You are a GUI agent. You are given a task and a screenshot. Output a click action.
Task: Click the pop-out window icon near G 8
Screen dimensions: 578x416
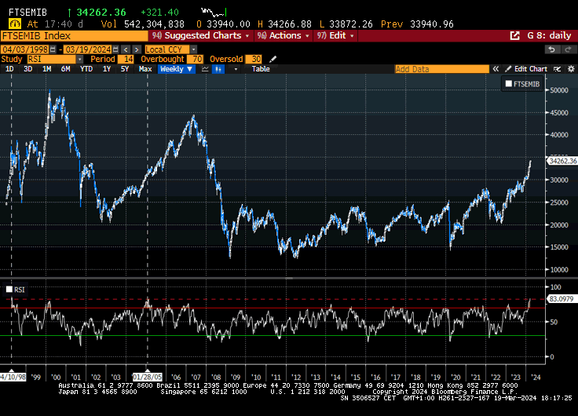pyautogui.click(x=514, y=36)
